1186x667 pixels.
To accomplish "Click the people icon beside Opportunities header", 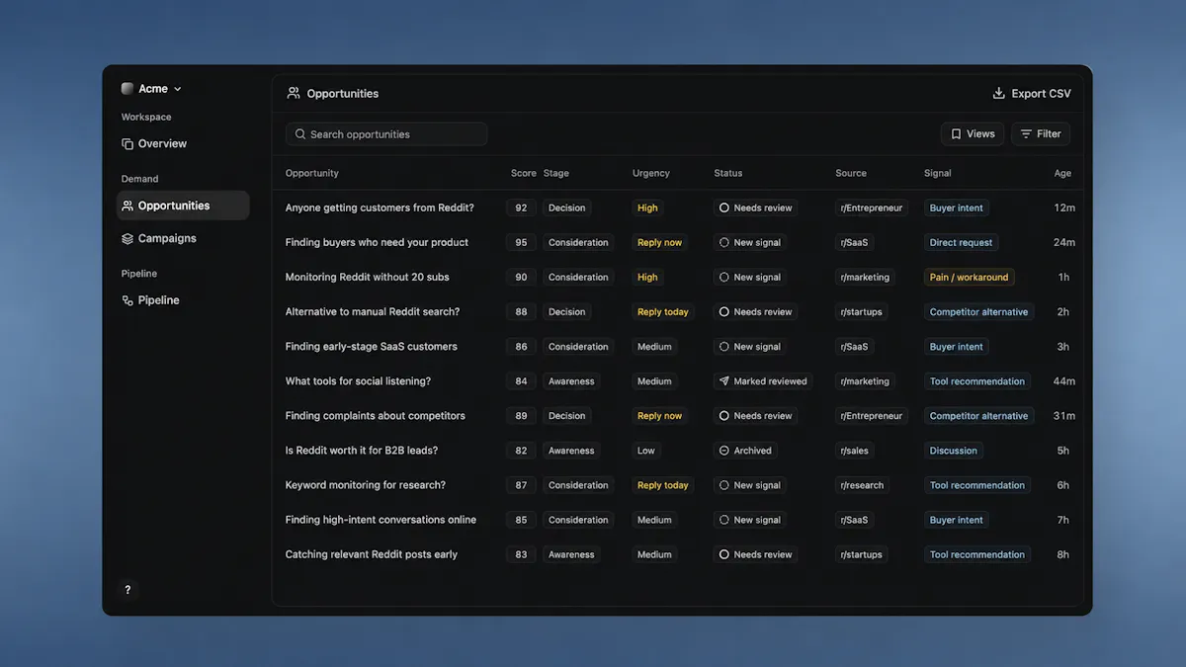I will coord(294,94).
